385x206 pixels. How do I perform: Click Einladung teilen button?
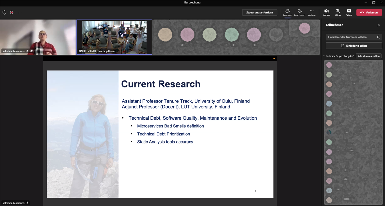click(354, 46)
